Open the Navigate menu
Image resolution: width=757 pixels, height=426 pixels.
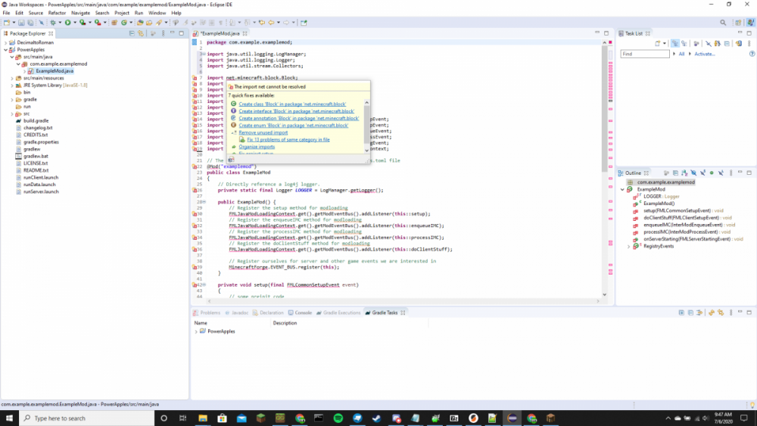80,13
